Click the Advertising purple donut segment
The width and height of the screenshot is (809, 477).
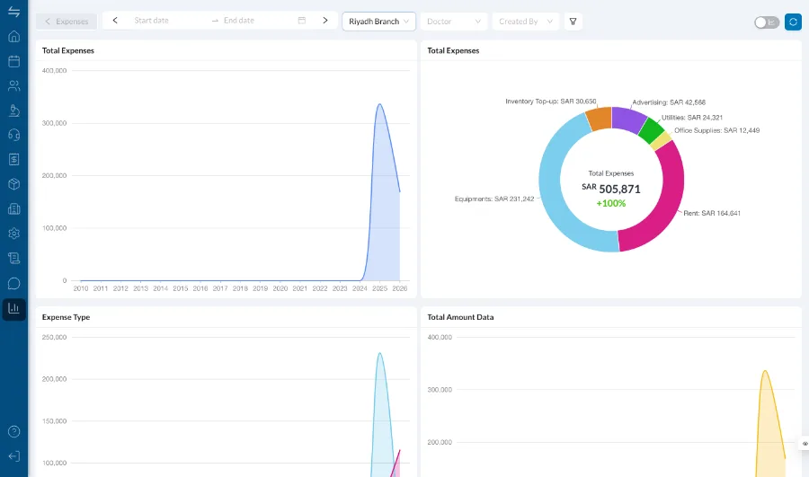[628, 119]
